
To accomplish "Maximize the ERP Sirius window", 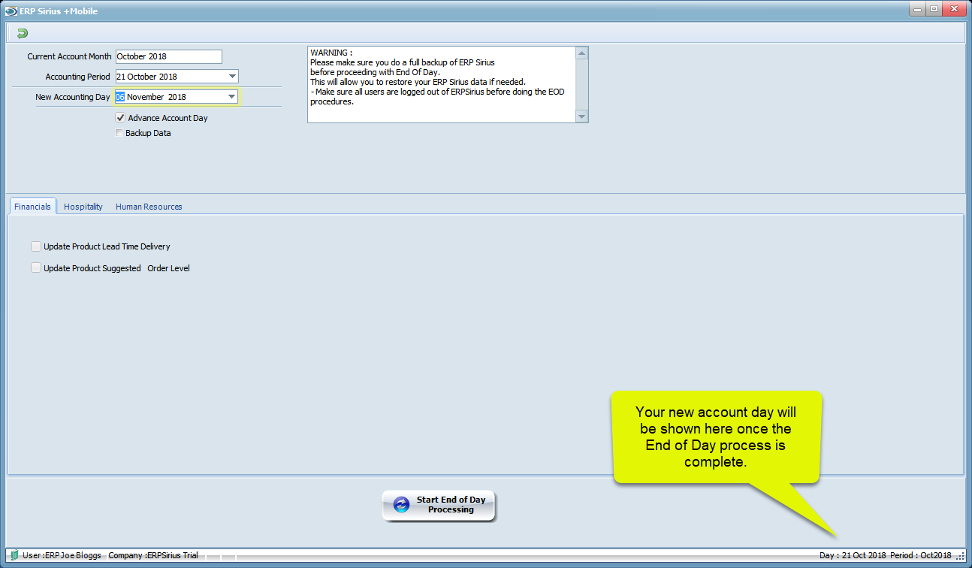I will coord(934,9).
